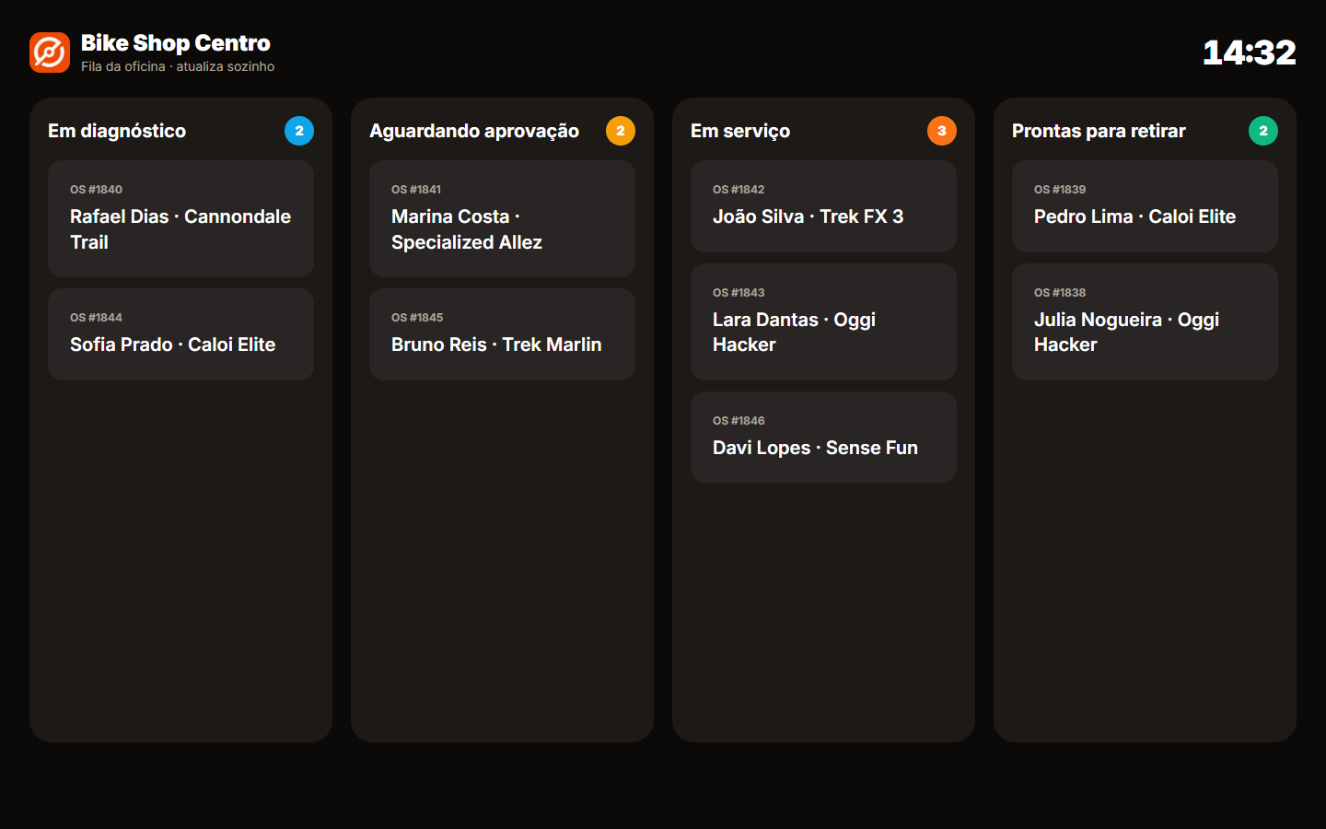
Task: Click the 14:32 clock display
Action: tap(1250, 53)
